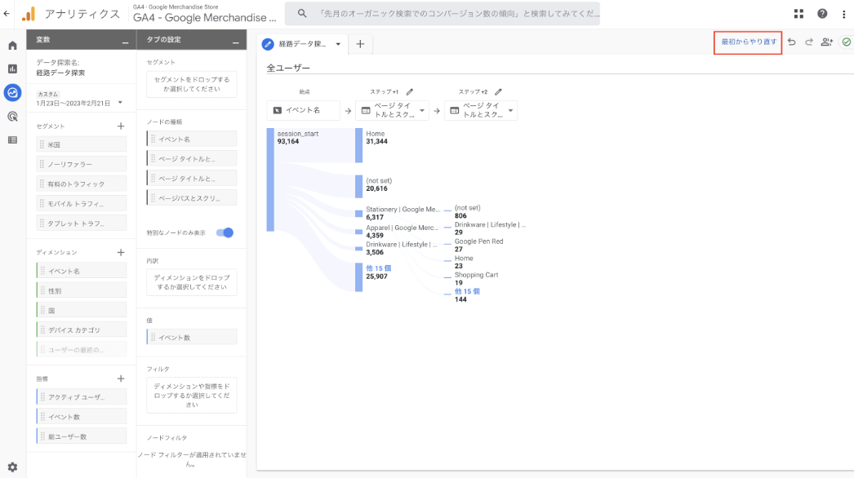Click the 内訳 dimension drop zone
This screenshot has width=854, height=478.
pos(192,282)
